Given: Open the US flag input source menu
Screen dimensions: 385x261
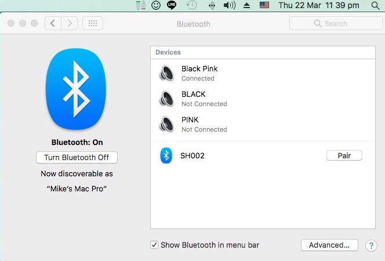Looking at the screenshot, I should pos(264,5).
